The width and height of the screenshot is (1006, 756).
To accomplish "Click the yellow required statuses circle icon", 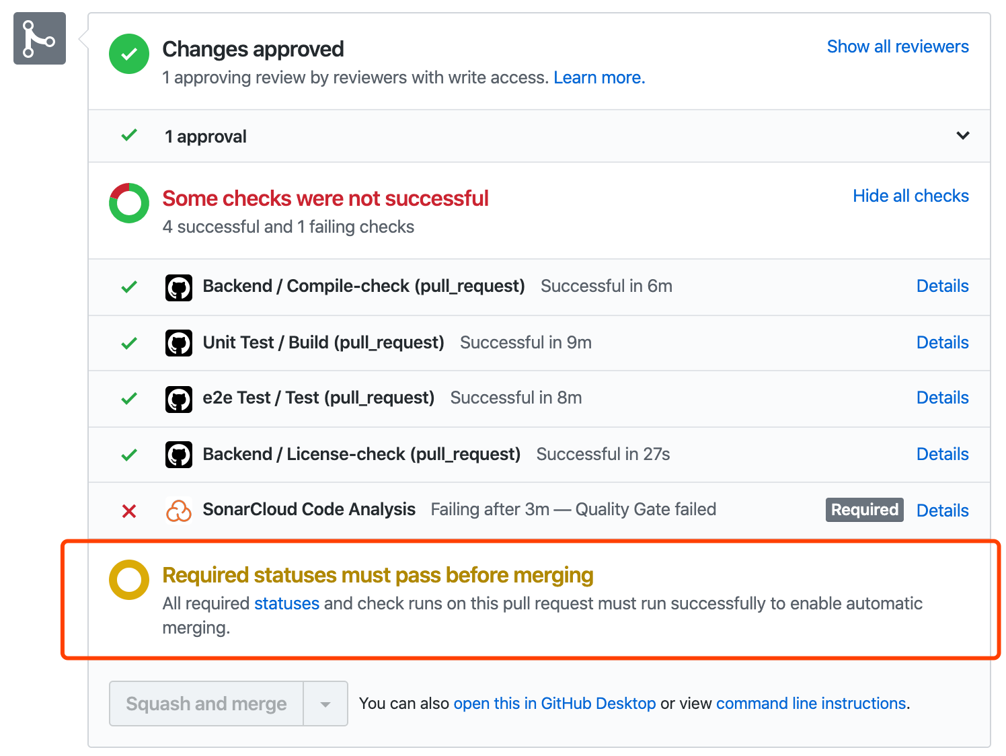I will coord(129,580).
